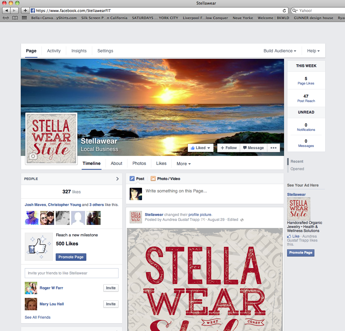
Task: Click Photo / Video icon in composer
Action: click(x=153, y=178)
